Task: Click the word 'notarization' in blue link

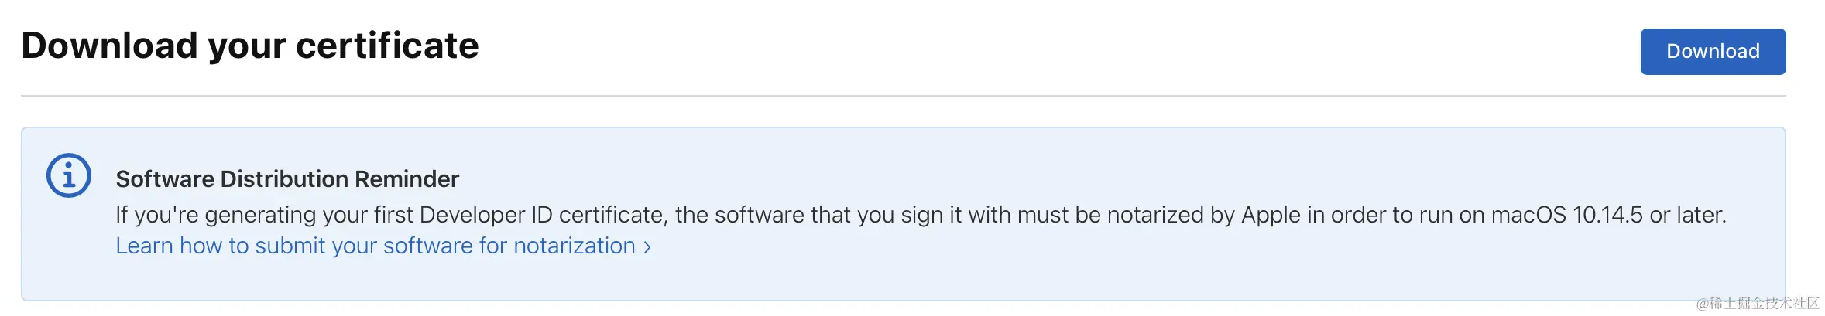Action: (575, 246)
